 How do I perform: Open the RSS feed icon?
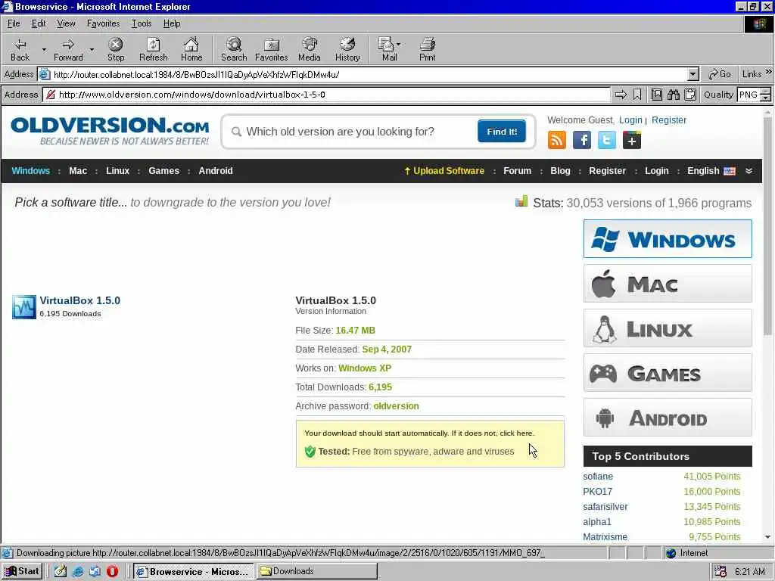click(556, 140)
